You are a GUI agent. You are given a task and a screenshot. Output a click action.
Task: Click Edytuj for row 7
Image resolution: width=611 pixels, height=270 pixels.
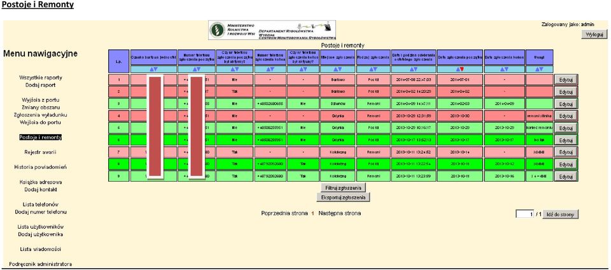click(566, 152)
